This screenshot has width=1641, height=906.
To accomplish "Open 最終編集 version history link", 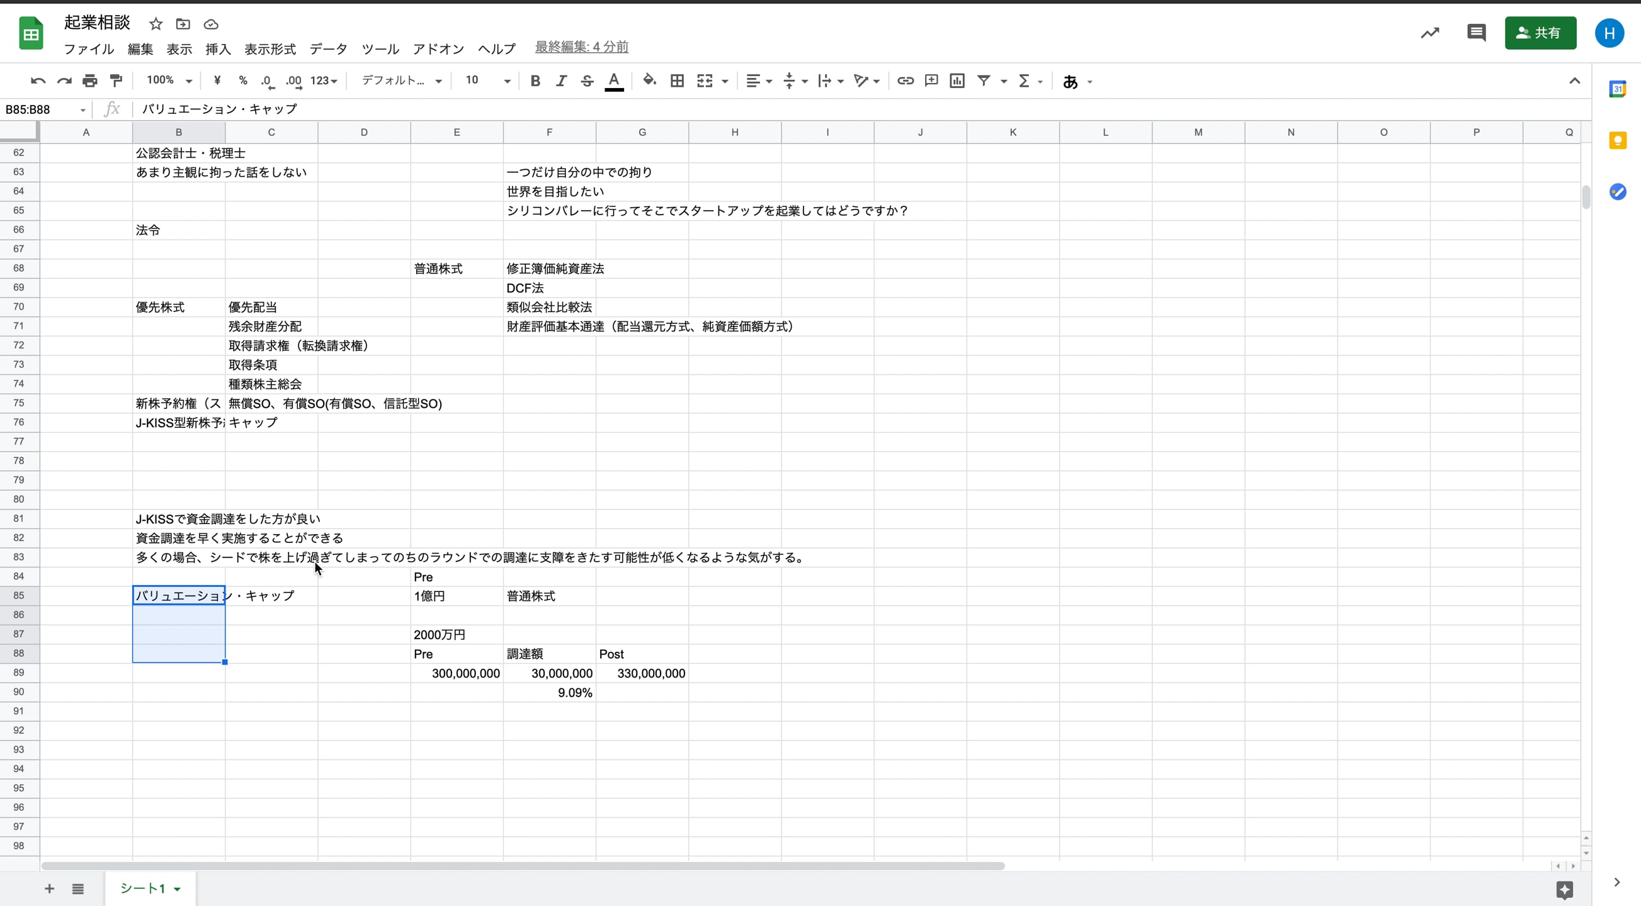I will pyautogui.click(x=581, y=47).
